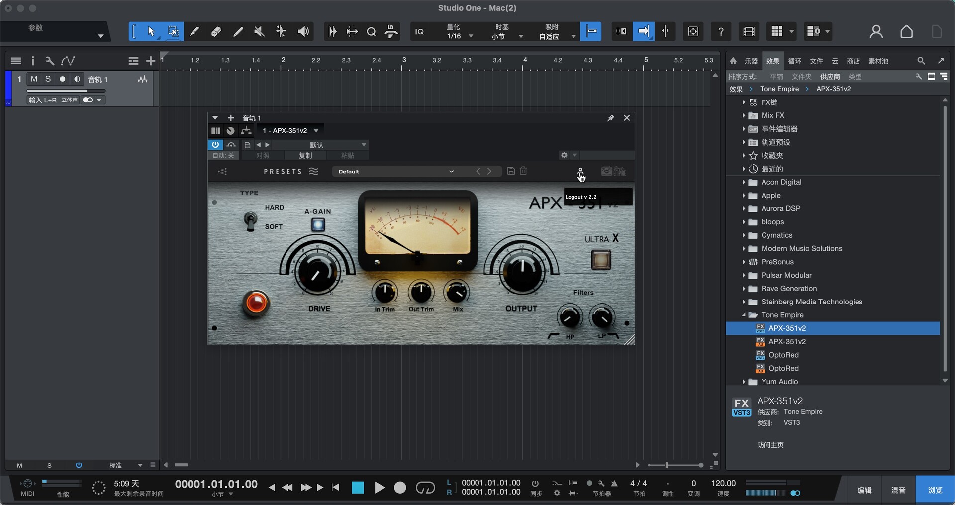Click the plugin user/logout icon

point(580,172)
